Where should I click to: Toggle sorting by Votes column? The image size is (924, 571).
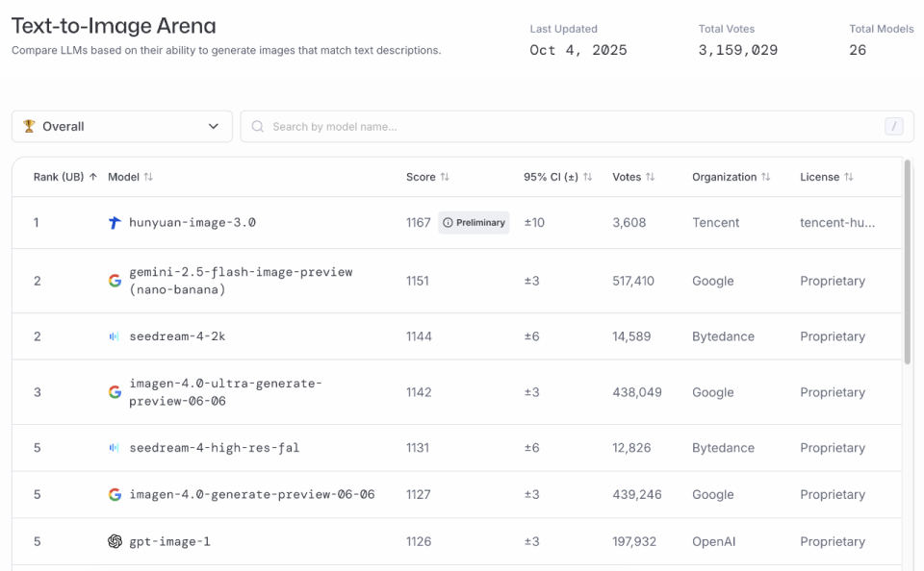(x=633, y=177)
